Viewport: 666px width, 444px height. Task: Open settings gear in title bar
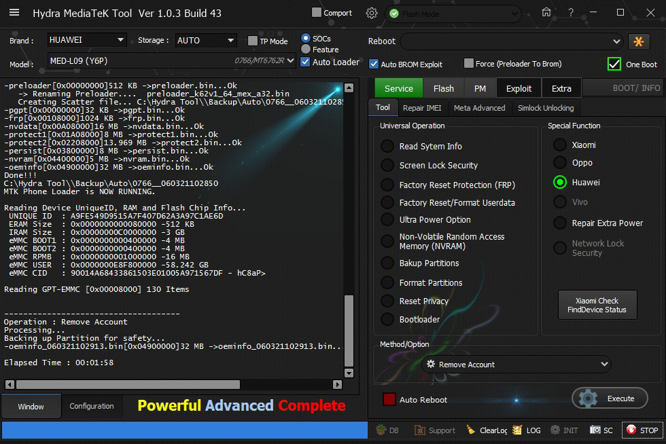371,13
